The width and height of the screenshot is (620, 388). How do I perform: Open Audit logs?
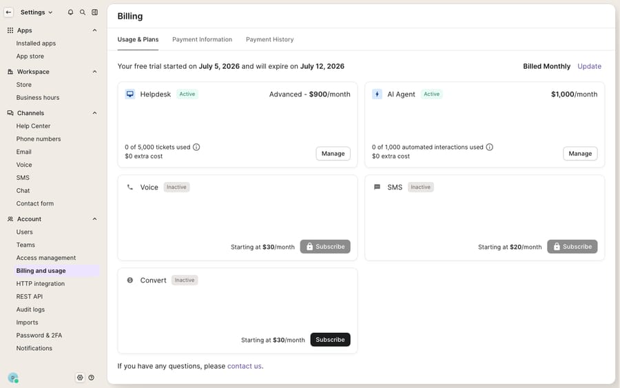coord(30,309)
